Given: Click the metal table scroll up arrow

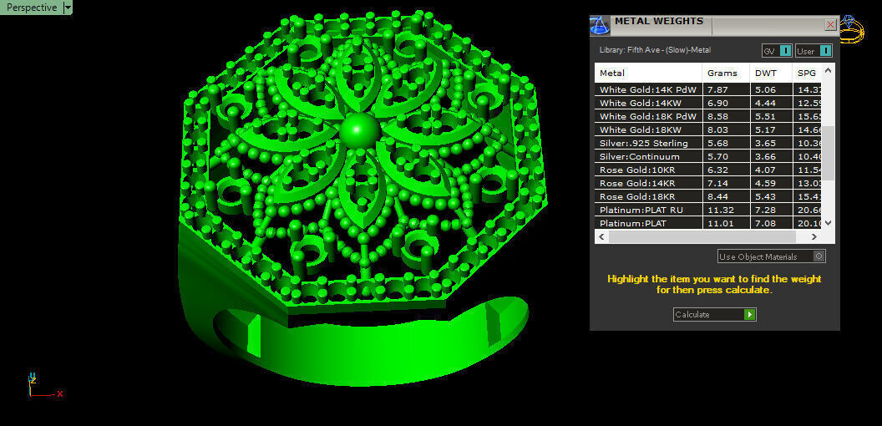Looking at the screenshot, I should coord(828,70).
